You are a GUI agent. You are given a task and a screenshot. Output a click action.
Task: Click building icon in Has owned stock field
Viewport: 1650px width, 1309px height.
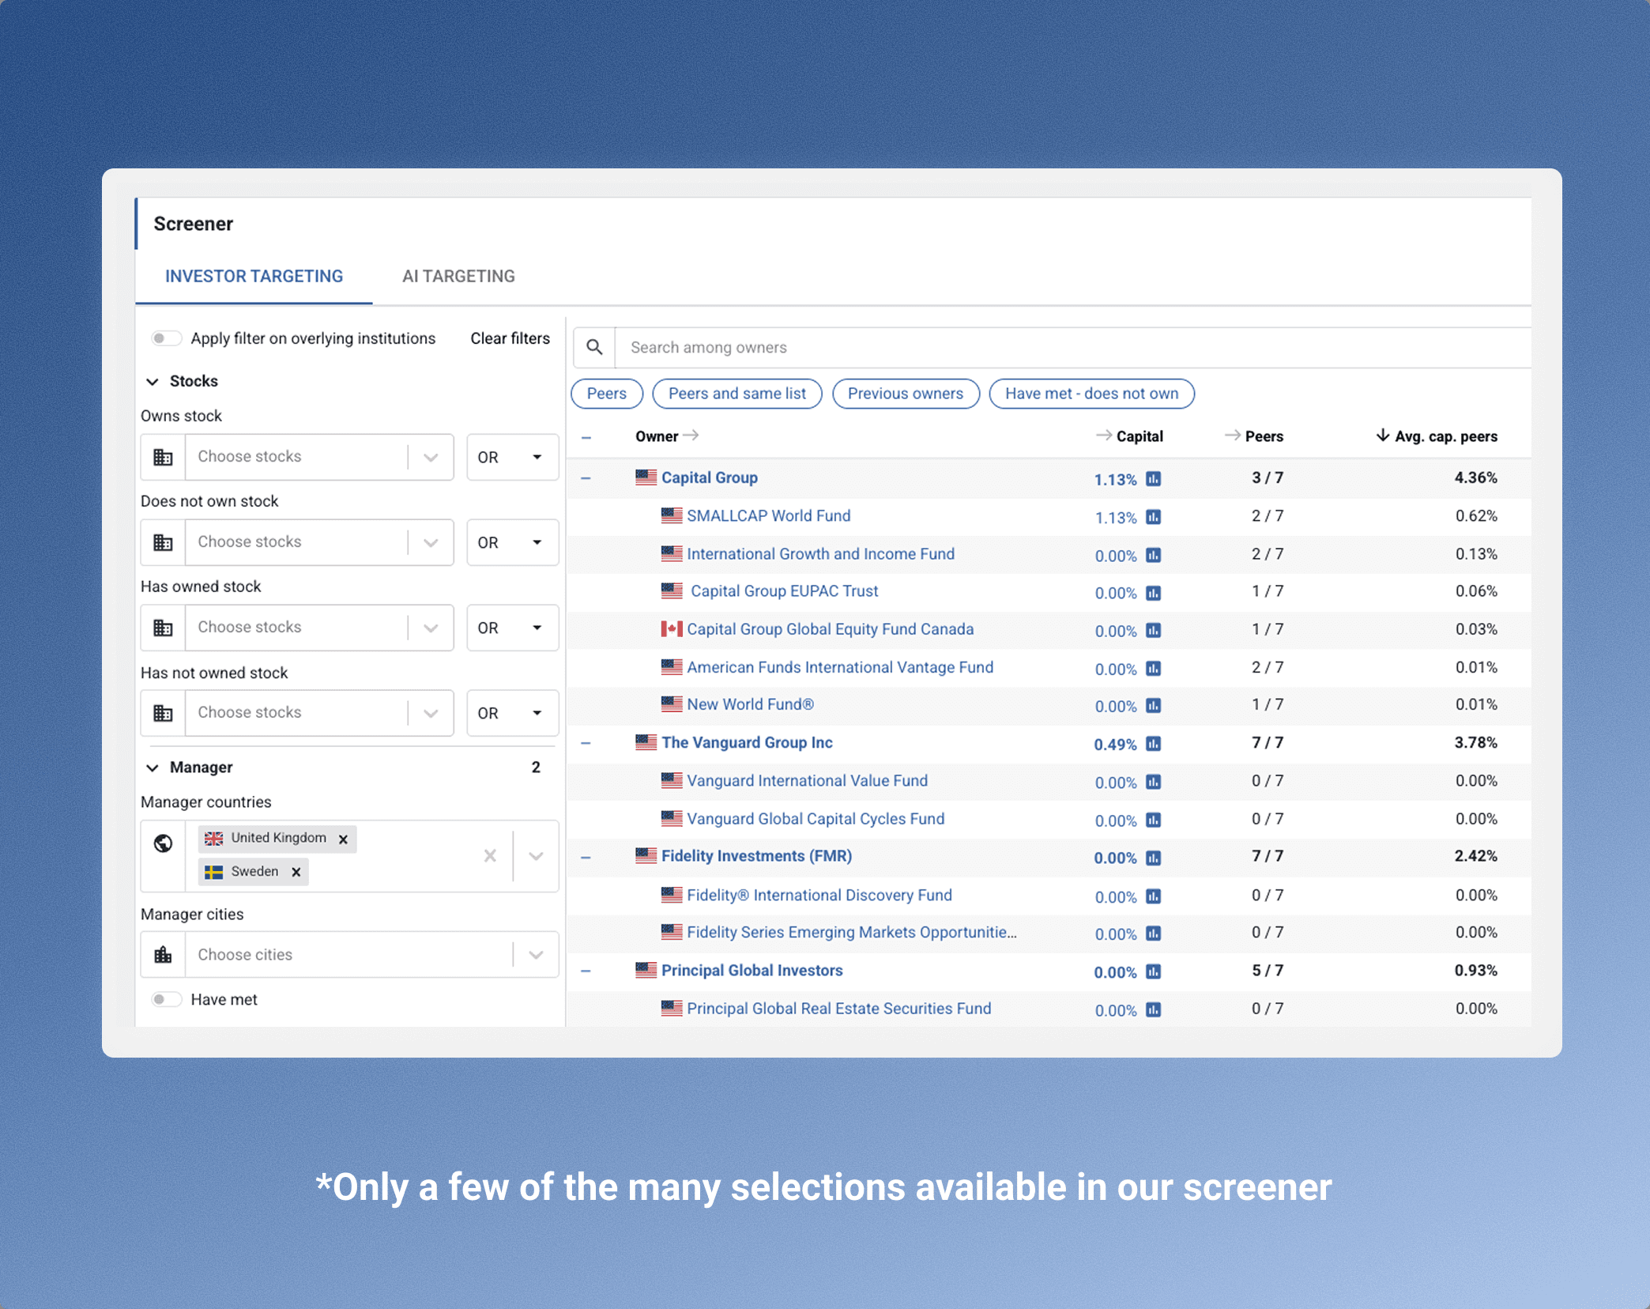pyautogui.click(x=163, y=628)
